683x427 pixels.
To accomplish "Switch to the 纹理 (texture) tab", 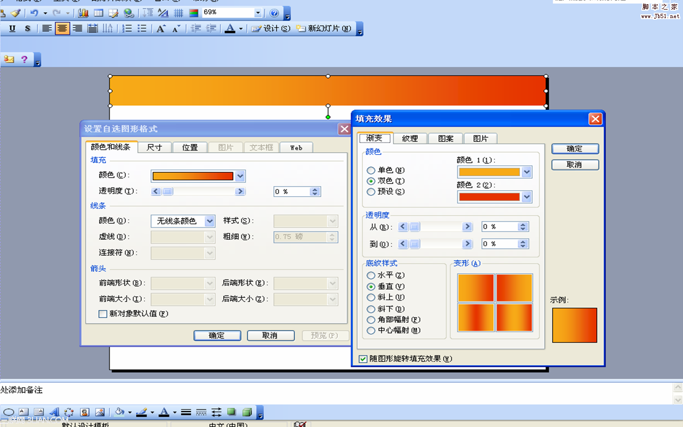I will [410, 138].
